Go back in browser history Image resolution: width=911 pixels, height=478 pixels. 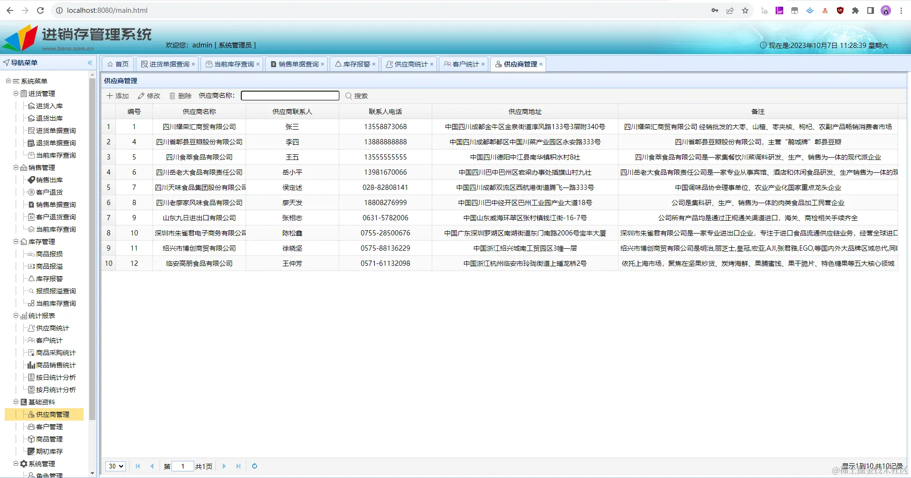[10, 10]
